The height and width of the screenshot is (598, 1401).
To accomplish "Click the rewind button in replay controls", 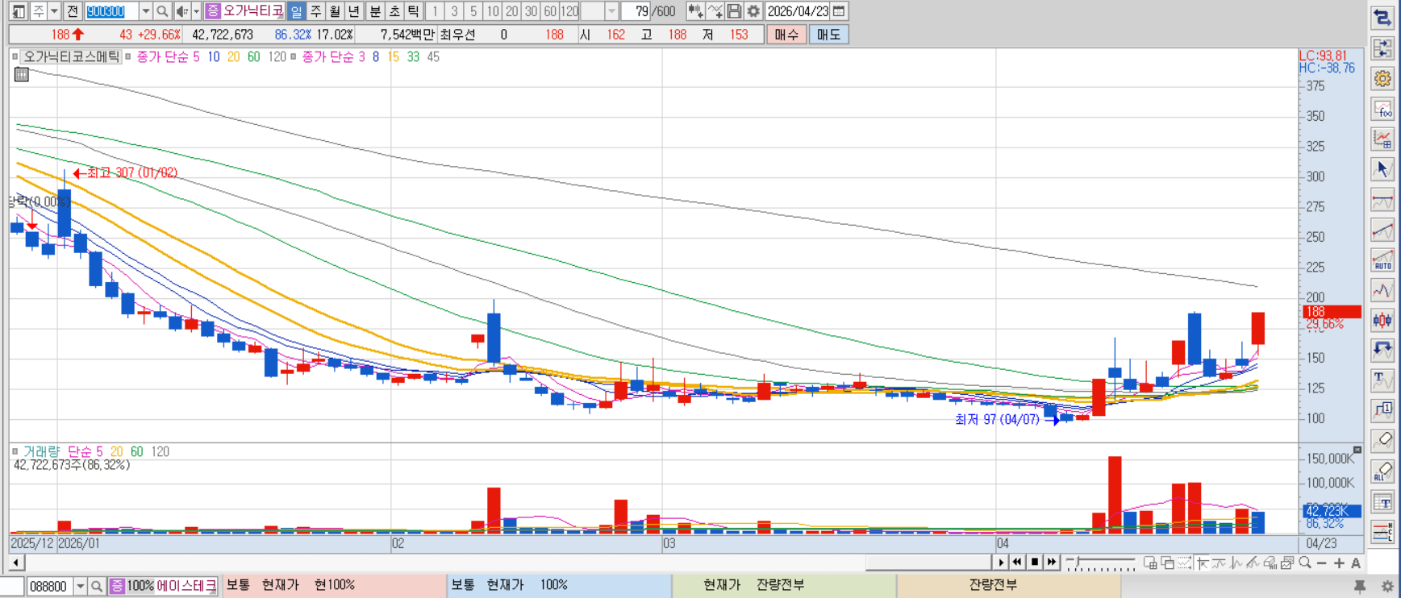I will 1018,563.
